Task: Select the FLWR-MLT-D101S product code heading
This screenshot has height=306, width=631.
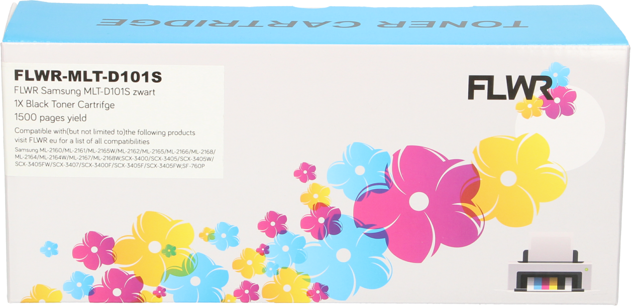Action: pos(88,76)
